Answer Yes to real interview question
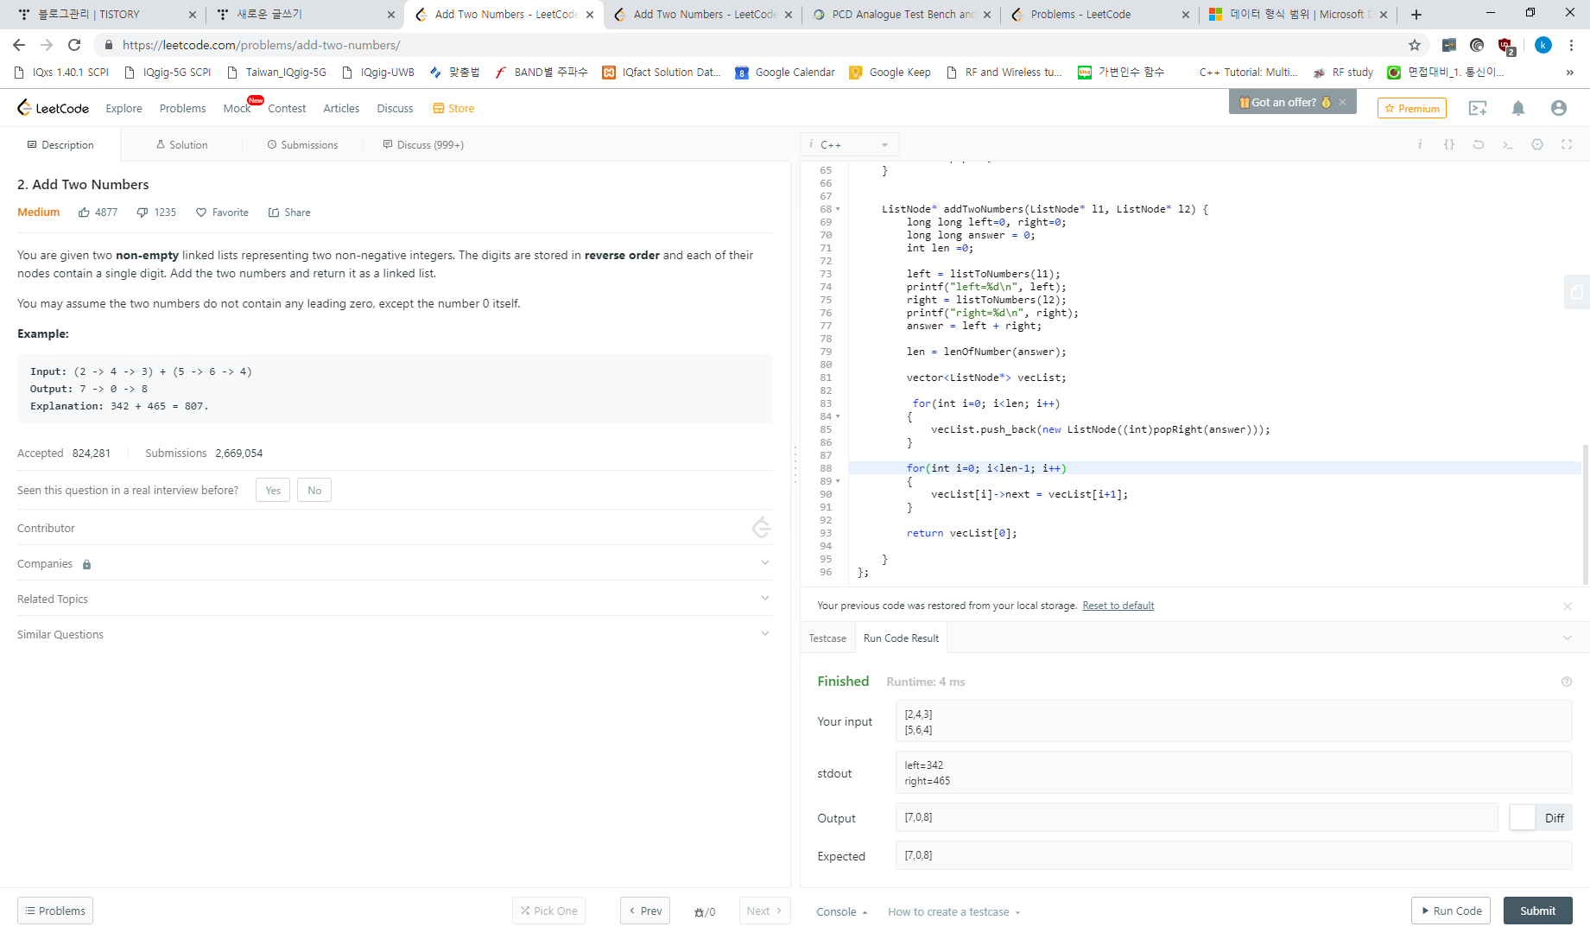1590x933 pixels. (x=273, y=490)
